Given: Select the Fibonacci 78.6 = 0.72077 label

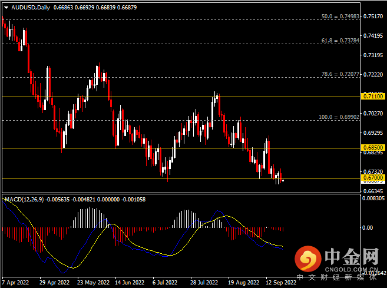Looking at the screenshot, I should coord(340,74).
